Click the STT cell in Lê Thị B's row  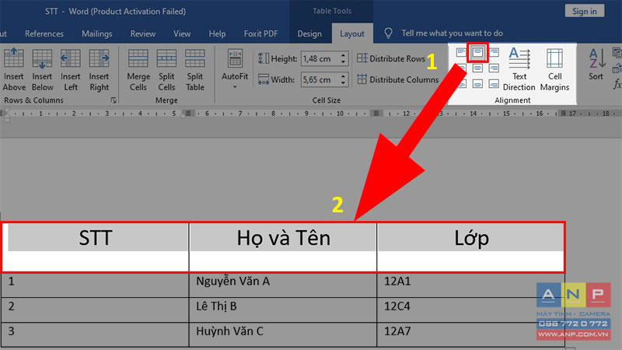(95, 310)
